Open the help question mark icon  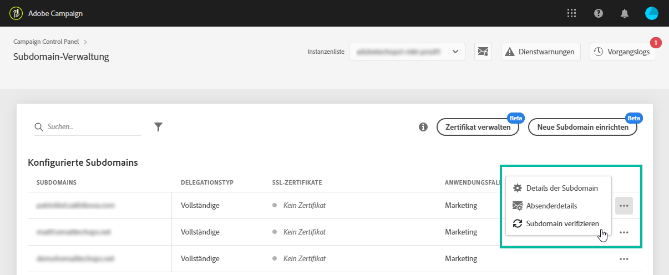pyautogui.click(x=599, y=13)
